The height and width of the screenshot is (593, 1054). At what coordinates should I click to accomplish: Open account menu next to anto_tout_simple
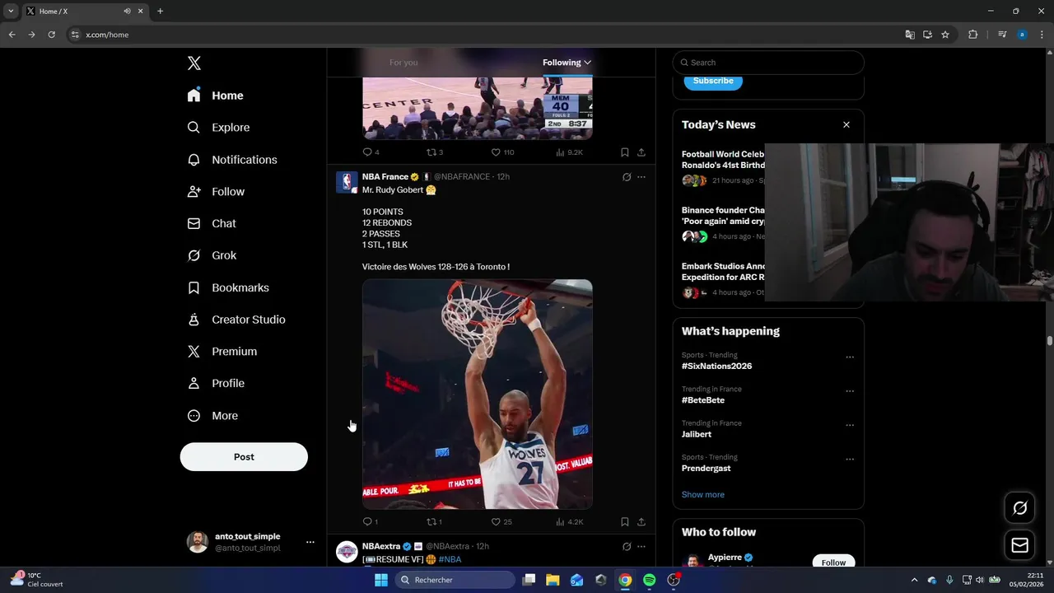point(310,542)
